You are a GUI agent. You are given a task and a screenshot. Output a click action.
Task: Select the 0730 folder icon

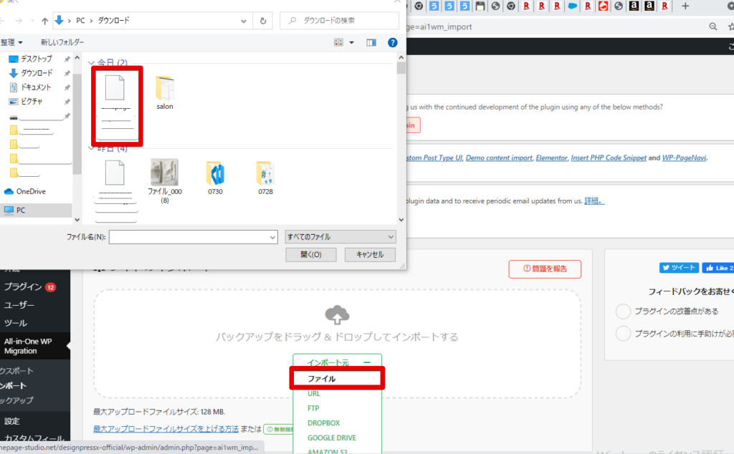pos(215,175)
